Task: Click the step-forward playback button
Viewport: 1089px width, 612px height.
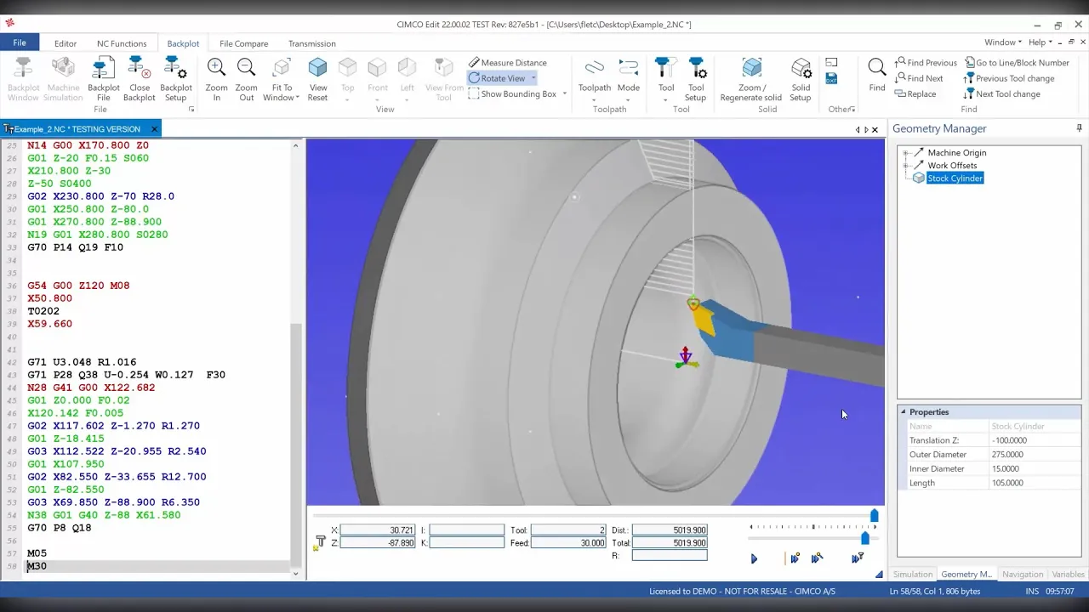Action: [x=795, y=558]
